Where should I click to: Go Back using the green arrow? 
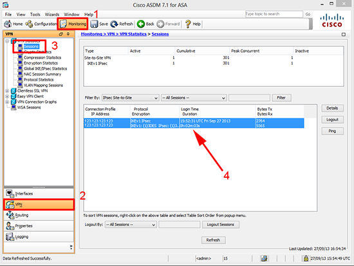pyautogui.click(x=141, y=24)
